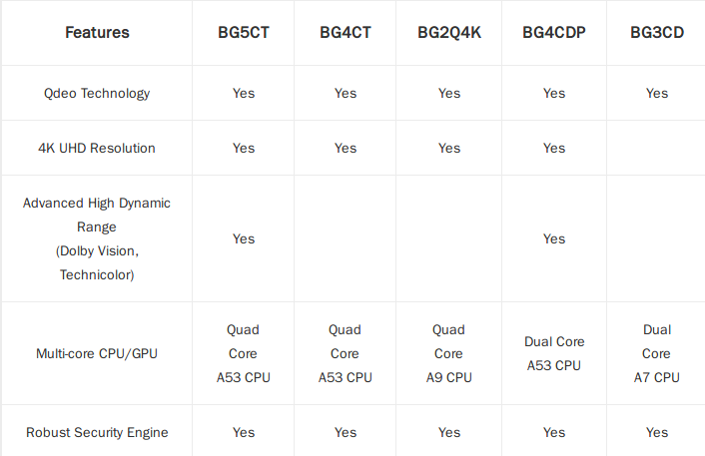Click BG5CT Quad Core A53 CPU cell
The image size is (705, 456).
coord(244,353)
